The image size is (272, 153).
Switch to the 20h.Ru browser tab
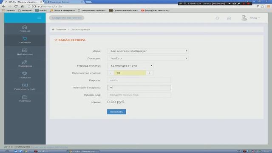click(x=23, y=2)
